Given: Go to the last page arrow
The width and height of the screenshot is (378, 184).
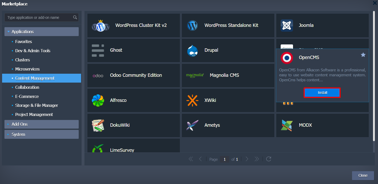Looking at the screenshot, I should tap(257, 159).
